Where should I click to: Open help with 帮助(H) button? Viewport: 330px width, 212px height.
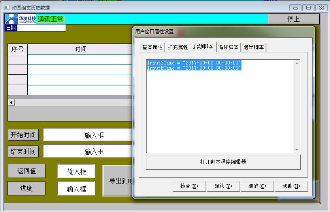click(x=291, y=186)
